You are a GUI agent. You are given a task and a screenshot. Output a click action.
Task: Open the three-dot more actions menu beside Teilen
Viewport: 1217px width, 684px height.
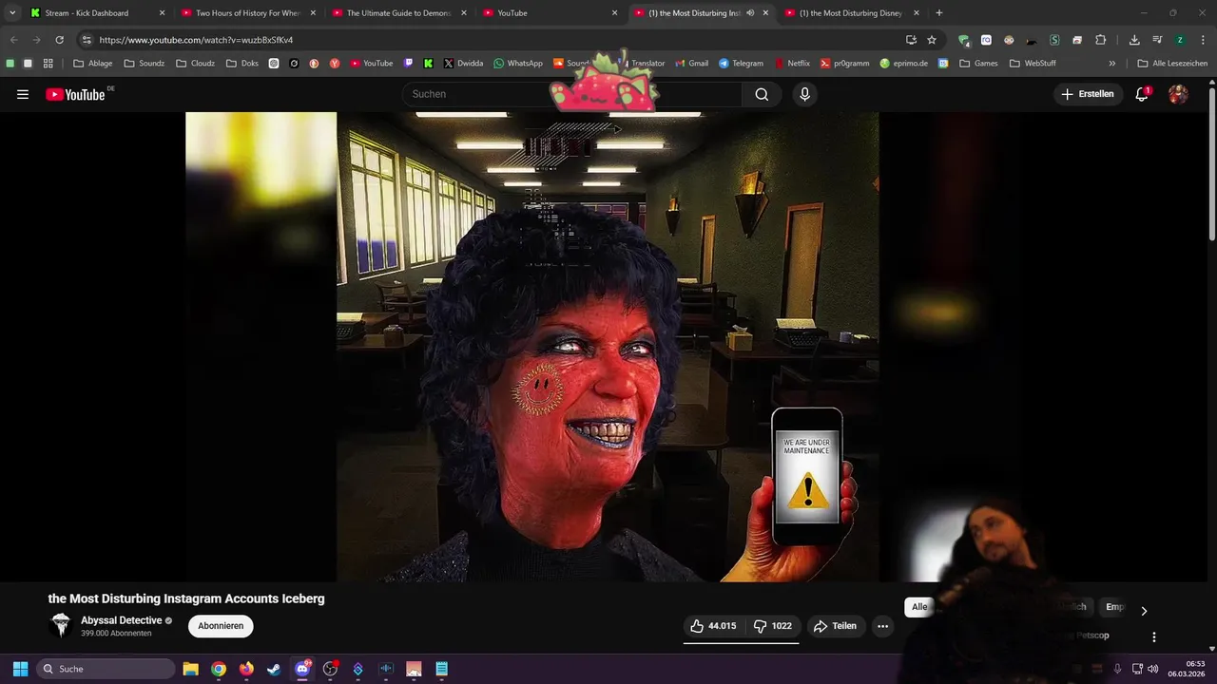tap(882, 626)
